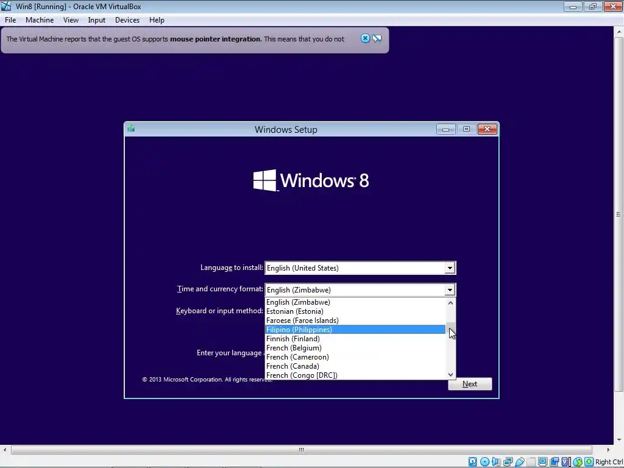Select Estonian (Estonia) from the list
Screen dimensions: 624x468
click(355, 311)
